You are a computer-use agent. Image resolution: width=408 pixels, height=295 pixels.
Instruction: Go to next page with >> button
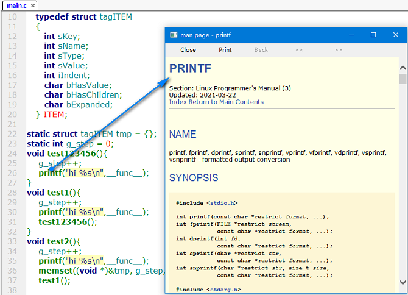(x=338, y=50)
